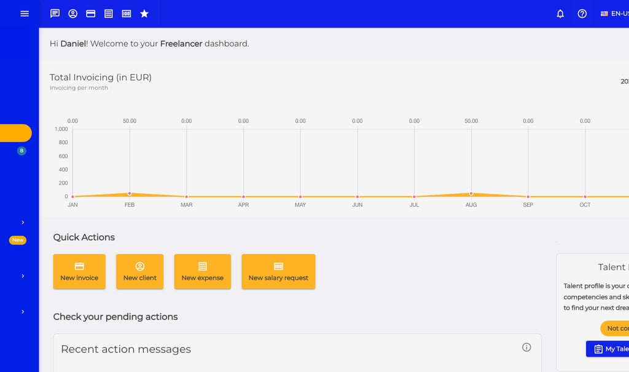Click the SEP month label
Viewport: 629px width, 372px height.
click(528, 205)
